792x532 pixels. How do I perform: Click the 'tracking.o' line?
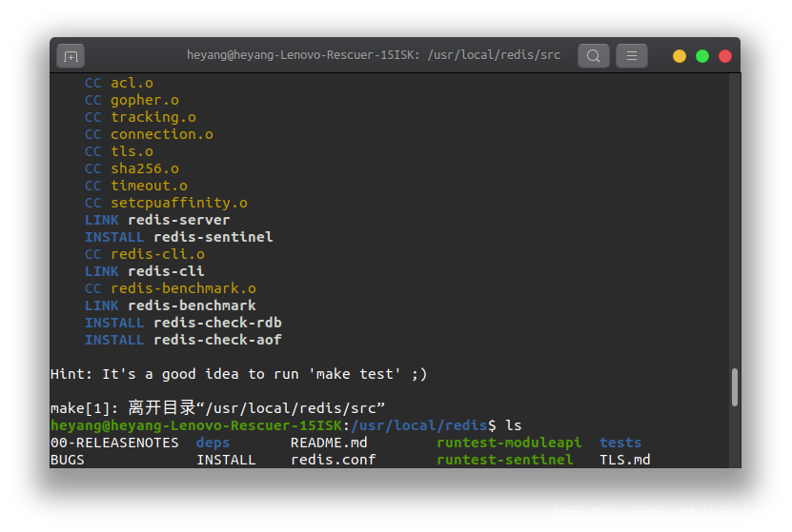(140, 117)
